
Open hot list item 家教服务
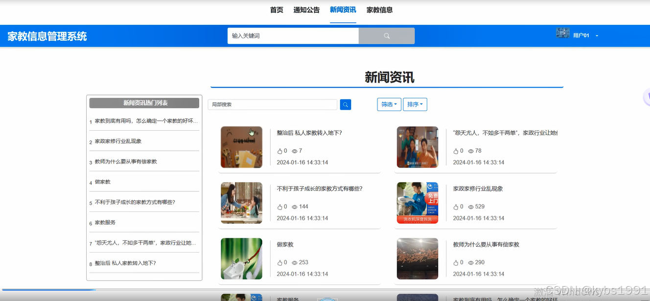coord(105,223)
